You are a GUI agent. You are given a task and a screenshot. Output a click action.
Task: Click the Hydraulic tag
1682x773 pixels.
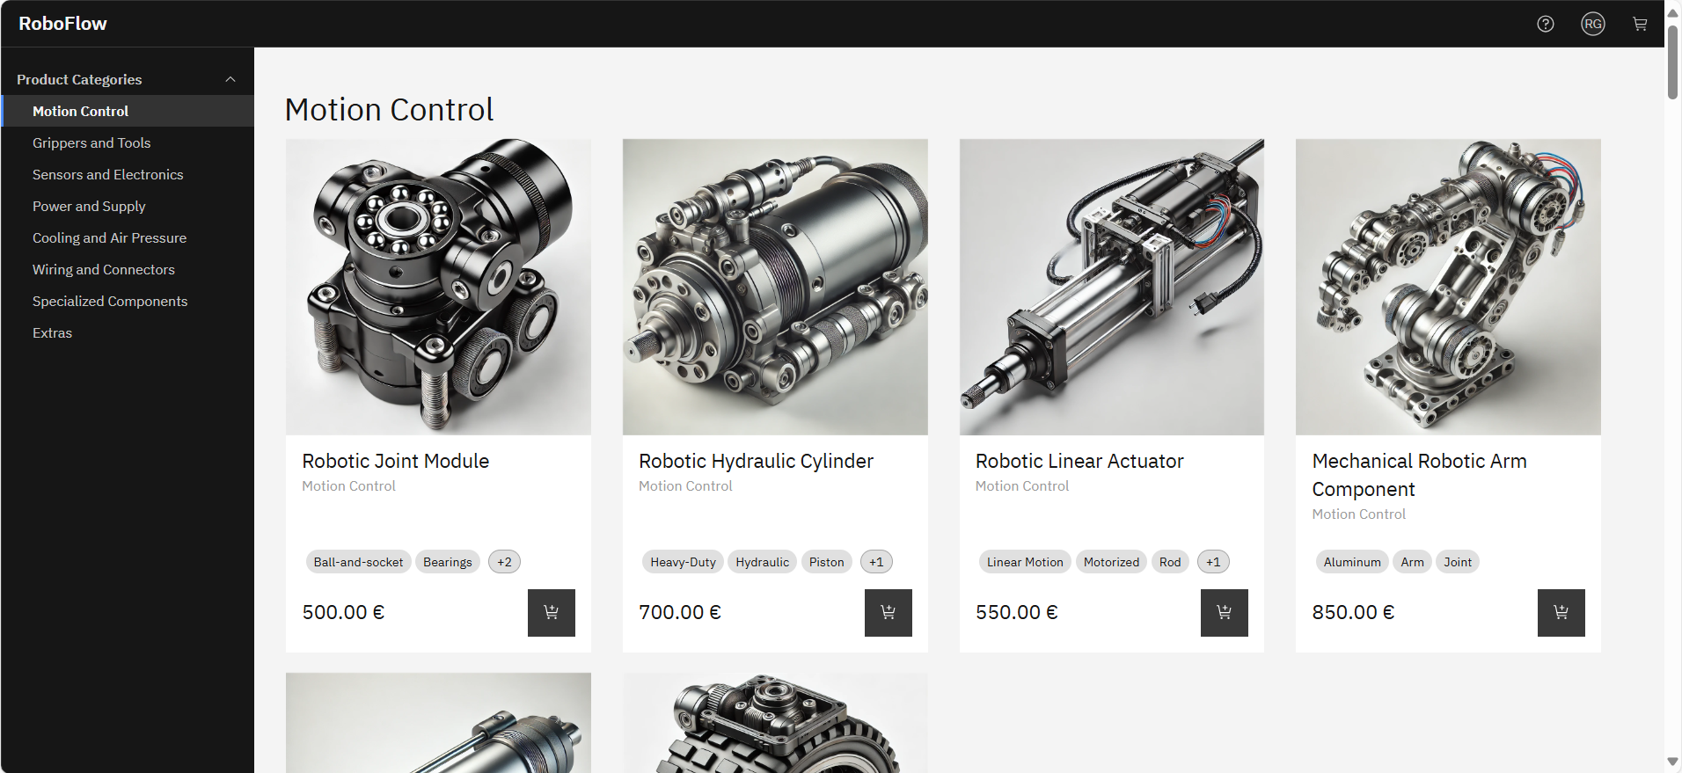(x=763, y=562)
